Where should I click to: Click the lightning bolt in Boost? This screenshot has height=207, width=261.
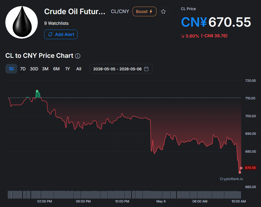(151, 11)
